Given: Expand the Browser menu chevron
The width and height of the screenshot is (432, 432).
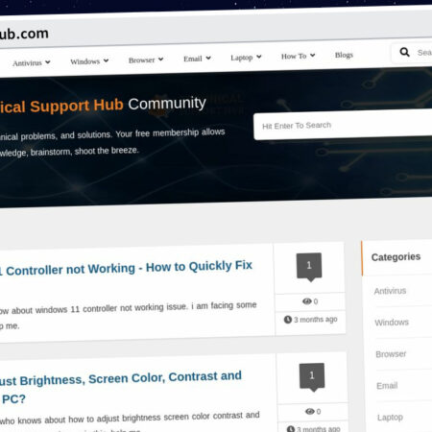Looking at the screenshot, I should pos(160,59).
